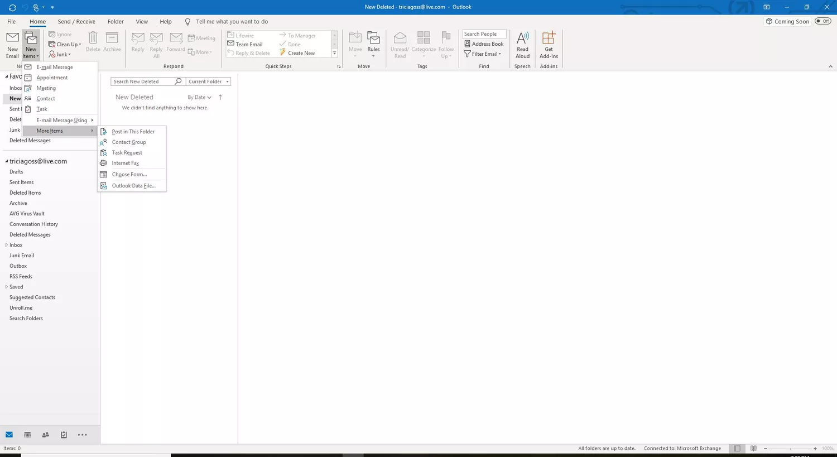Open the Rules dropdown in Move group

373,45
